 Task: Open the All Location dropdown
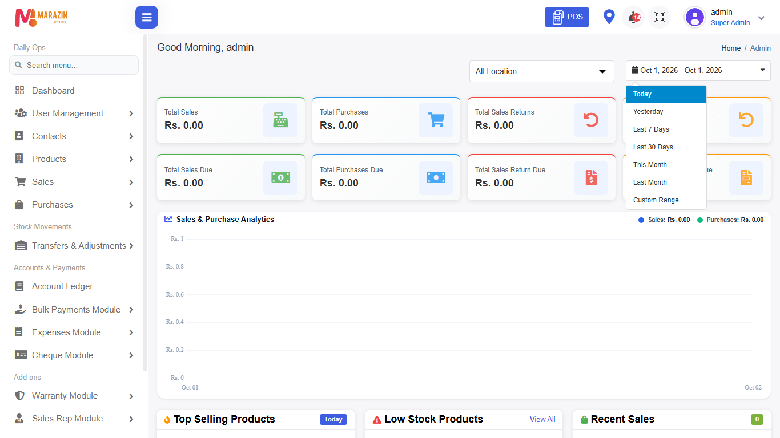click(x=542, y=71)
